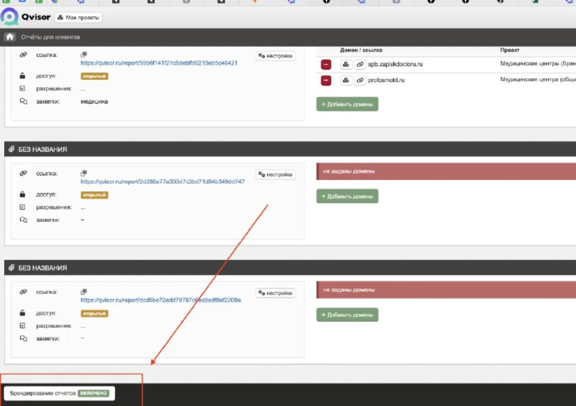Viewport: 576px width, 406px height.
Task: Click the «БЕЗ НАЗВАНИЯ» header above link ending 8ef2208e
Action: tap(43, 268)
